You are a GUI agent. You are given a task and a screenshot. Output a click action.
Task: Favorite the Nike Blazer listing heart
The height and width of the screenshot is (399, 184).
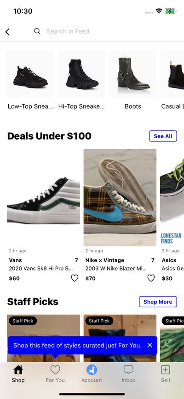pyautogui.click(x=151, y=278)
